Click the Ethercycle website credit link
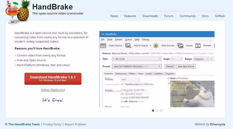This screenshot has height=129, width=233. tap(218, 124)
